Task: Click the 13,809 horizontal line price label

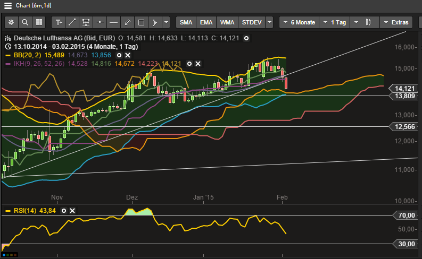Action: pos(404,96)
